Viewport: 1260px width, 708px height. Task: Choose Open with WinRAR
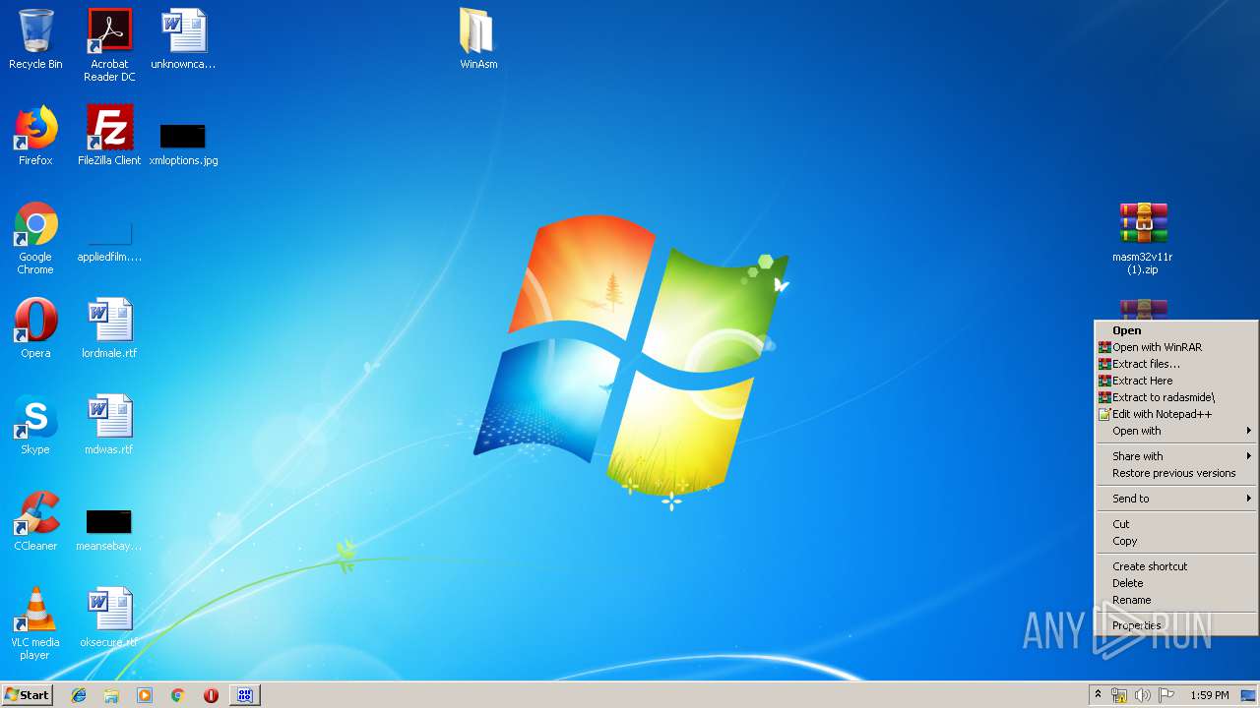coord(1176,347)
